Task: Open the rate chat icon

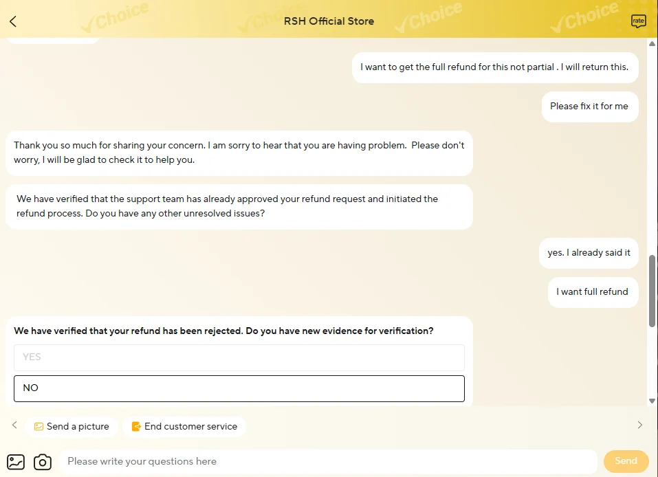Action: 638,21
